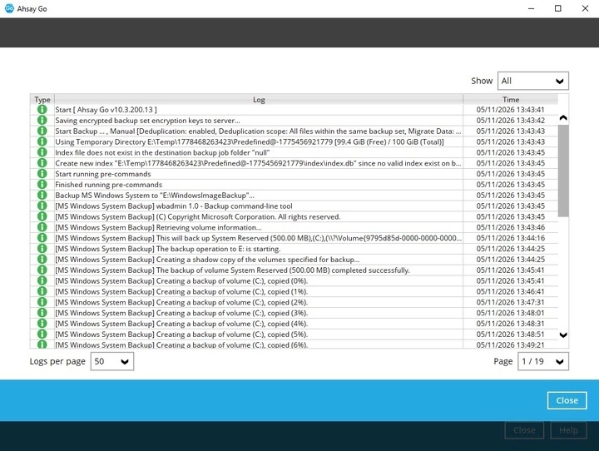This screenshot has height=451, width=599.
Task: Click the info icon beside "Start [ Ahsay Go v10.3.200.13 ]"
Action: [42, 110]
